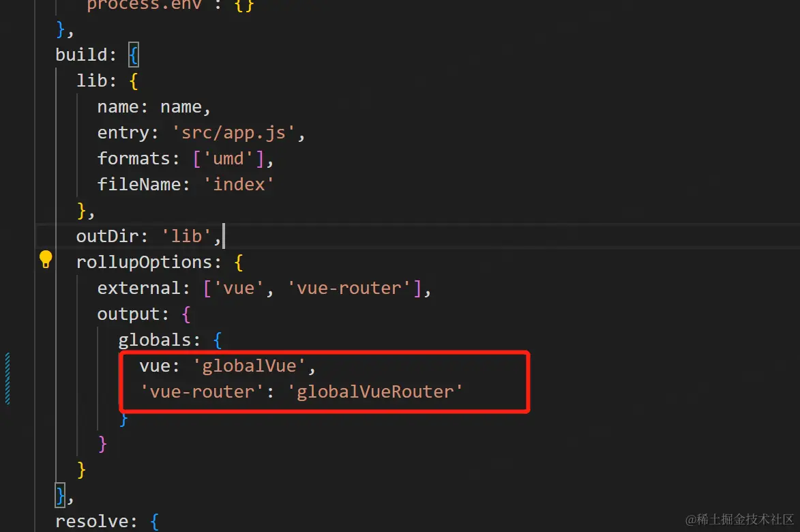This screenshot has width=800, height=532.
Task: Click the 'formats' property key
Action: click(x=134, y=159)
